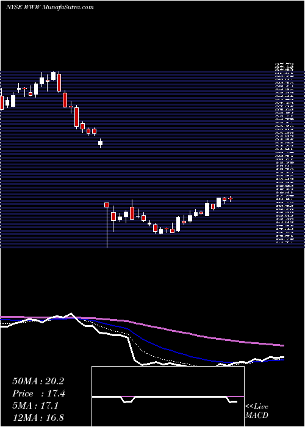Image resolution: width=305 pixels, height=427 pixels.
Task: Click the NYSE WWW MunafaSutra.com title text
Action: (x=50, y=7)
